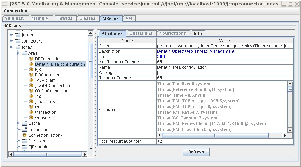The height and width of the screenshot is (167, 301).
Task: Click the Deployer folder icon
Action: tap(24, 141)
